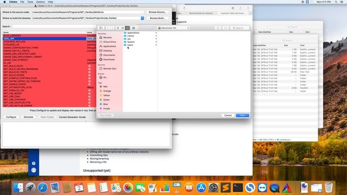The height and width of the screenshot is (195, 347).
Task: Click the Browse Source button
Action: coord(157,12)
